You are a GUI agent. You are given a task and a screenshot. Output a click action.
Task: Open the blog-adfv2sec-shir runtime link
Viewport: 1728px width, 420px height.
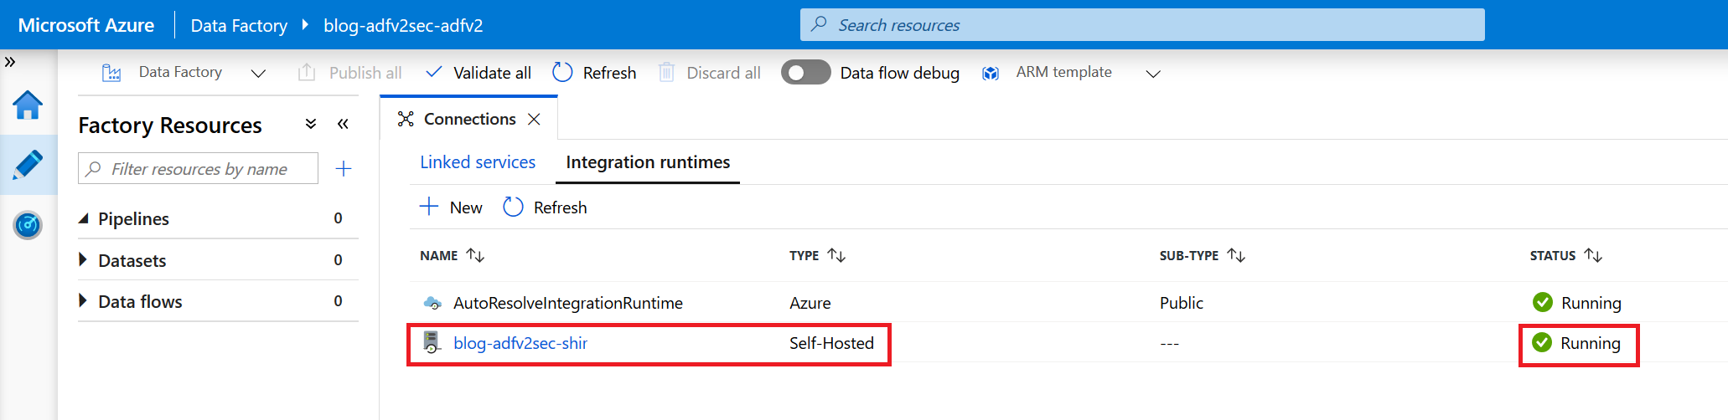point(520,343)
